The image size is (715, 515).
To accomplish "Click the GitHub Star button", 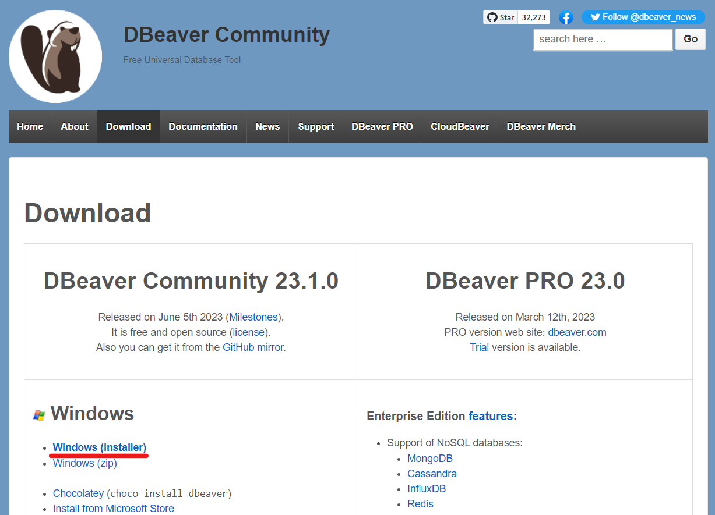I will [500, 17].
